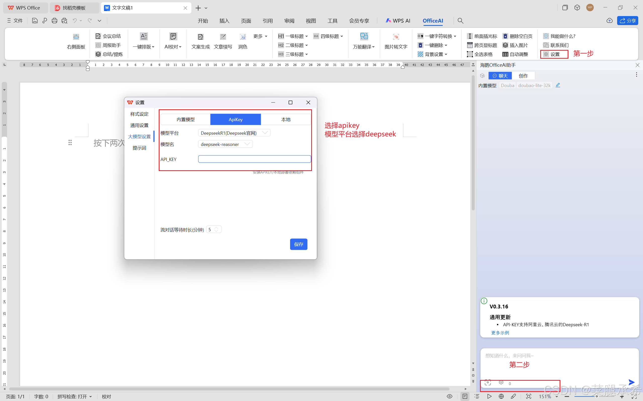Switch to the 本地 tab in settings
The height and width of the screenshot is (401, 643).
click(x=286, y=119)
